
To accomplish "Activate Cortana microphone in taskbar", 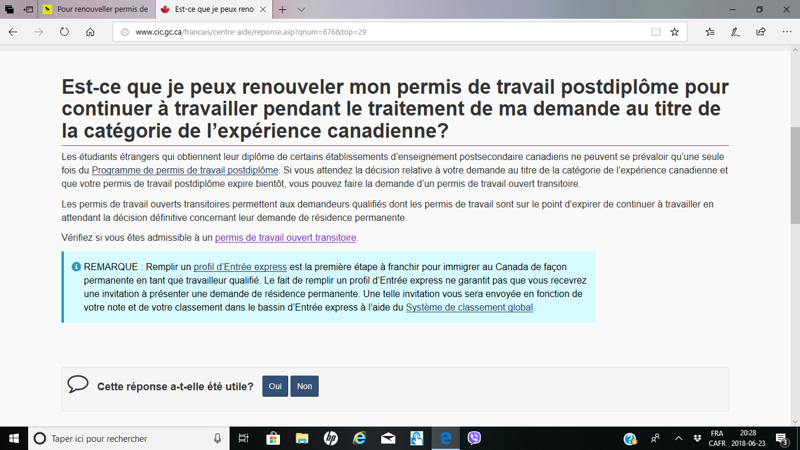I will pos(218,438).
